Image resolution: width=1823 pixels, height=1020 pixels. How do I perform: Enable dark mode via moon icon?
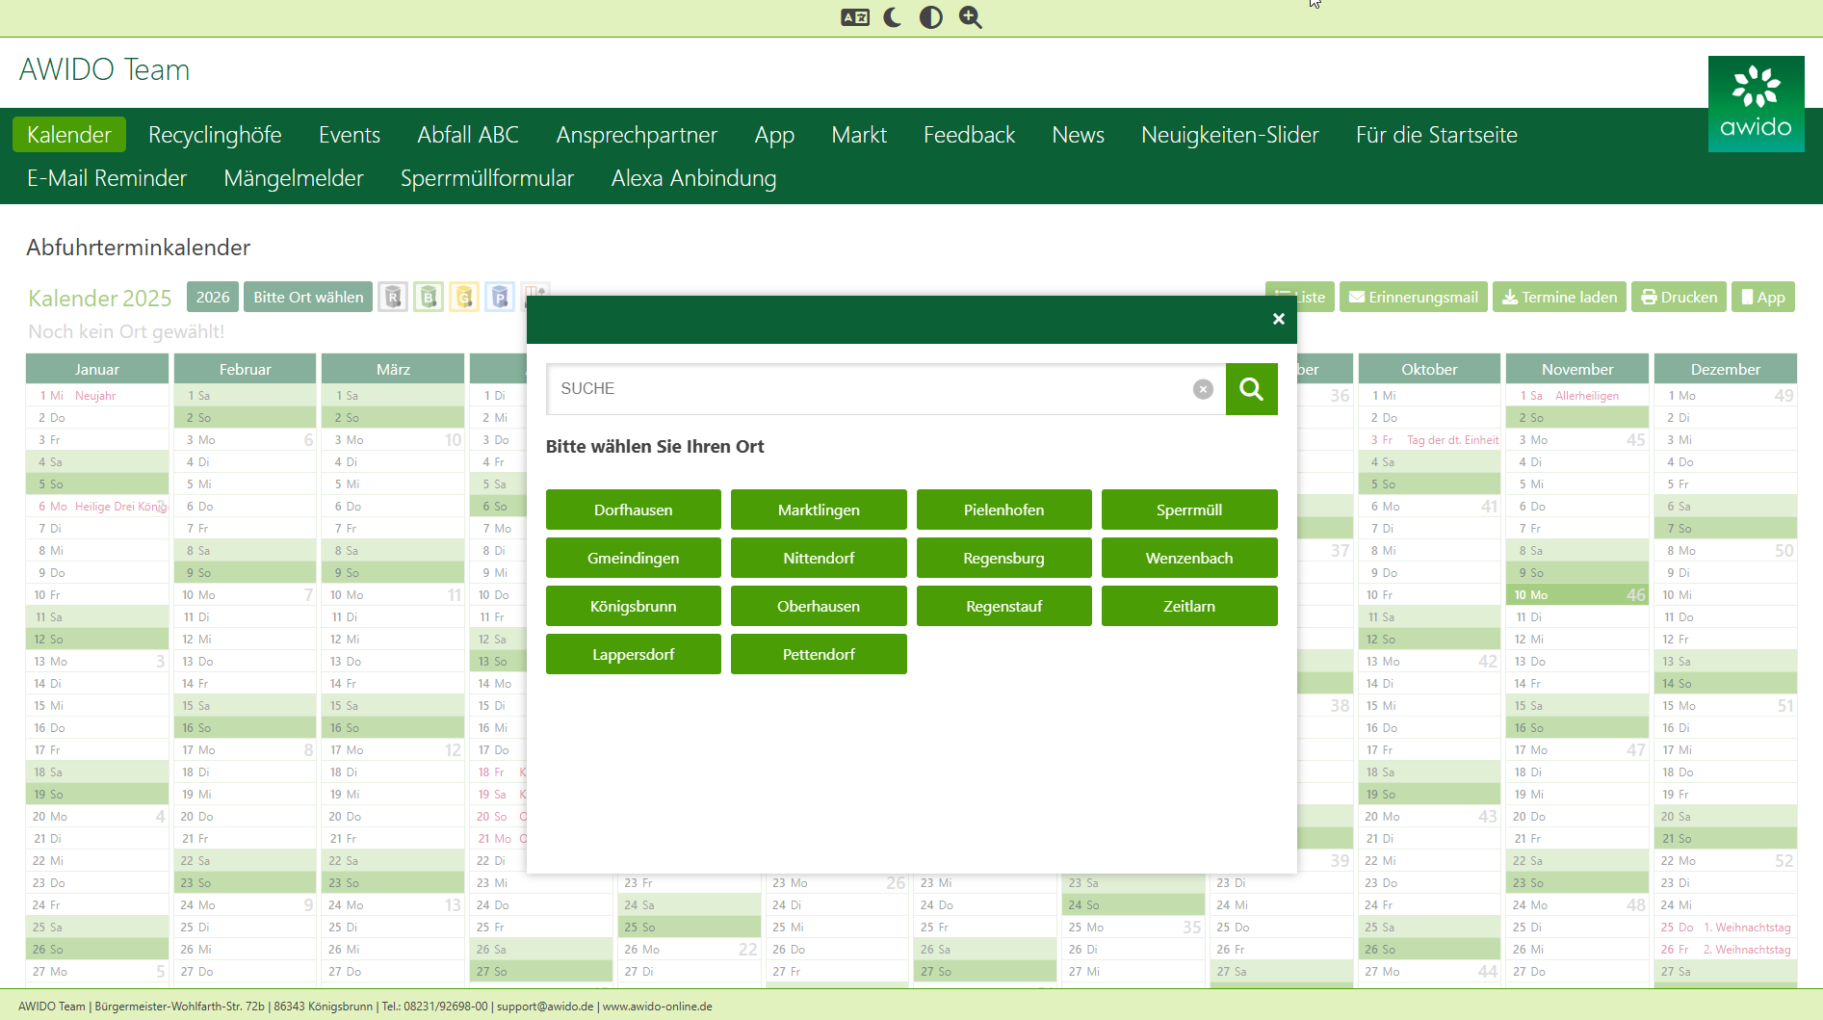[893, 17]
